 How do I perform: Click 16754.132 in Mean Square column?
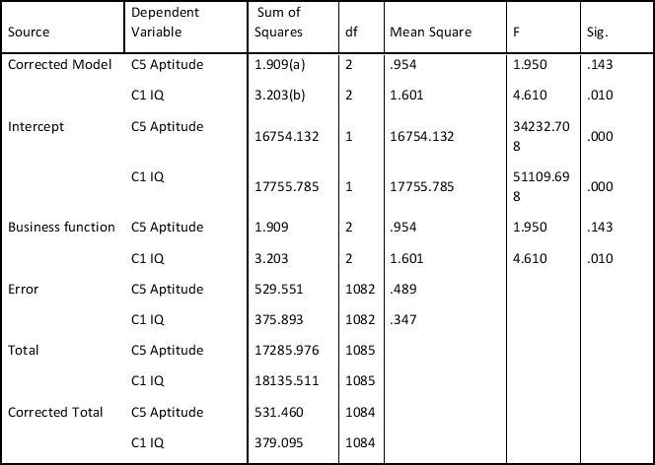coord(422,136)
